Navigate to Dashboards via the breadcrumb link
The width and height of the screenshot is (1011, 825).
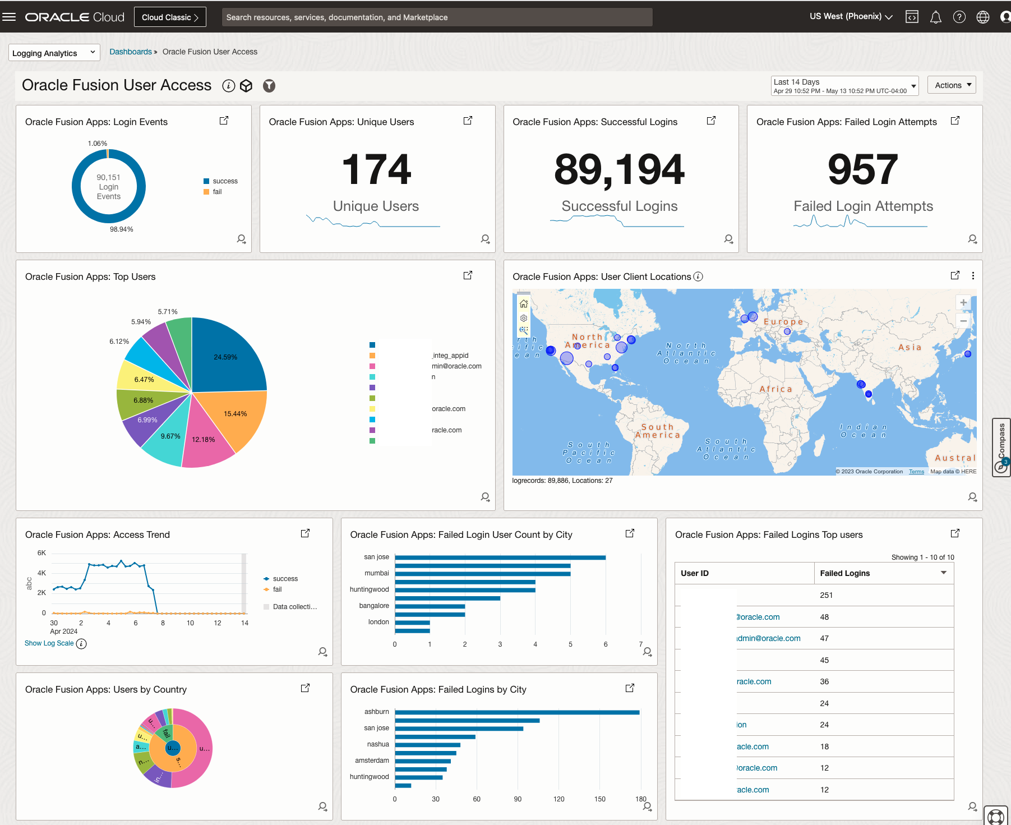tap(130, 52)
